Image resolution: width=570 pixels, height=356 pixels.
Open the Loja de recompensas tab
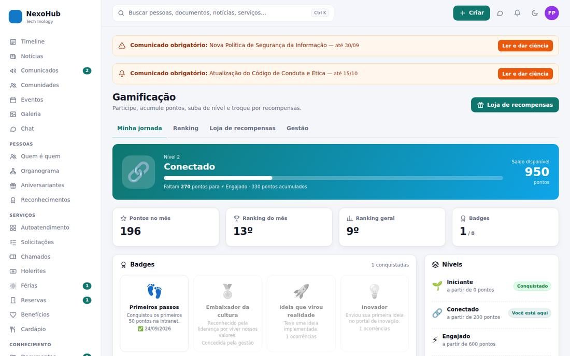(x=243, y=129)
